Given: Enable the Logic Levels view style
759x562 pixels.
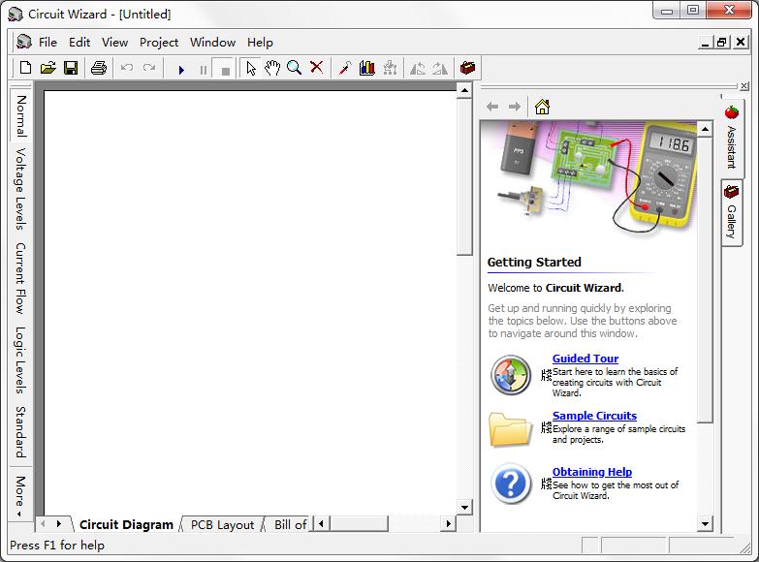Looking at the screenshot, I should (19, 359).
